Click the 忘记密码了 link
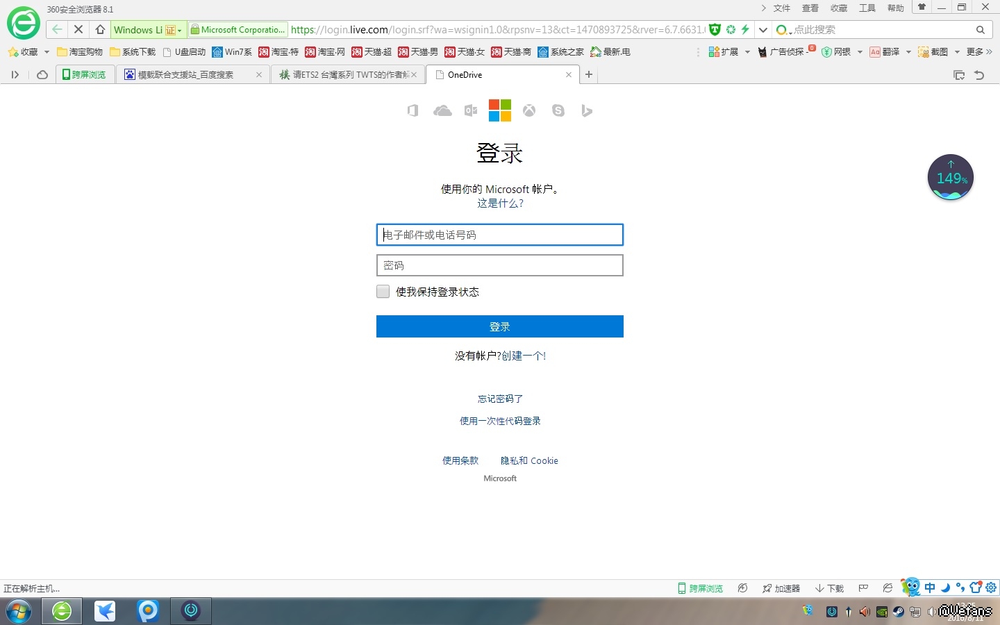Viewport: 1000px width, 625px height. click(x=500, y=399)
